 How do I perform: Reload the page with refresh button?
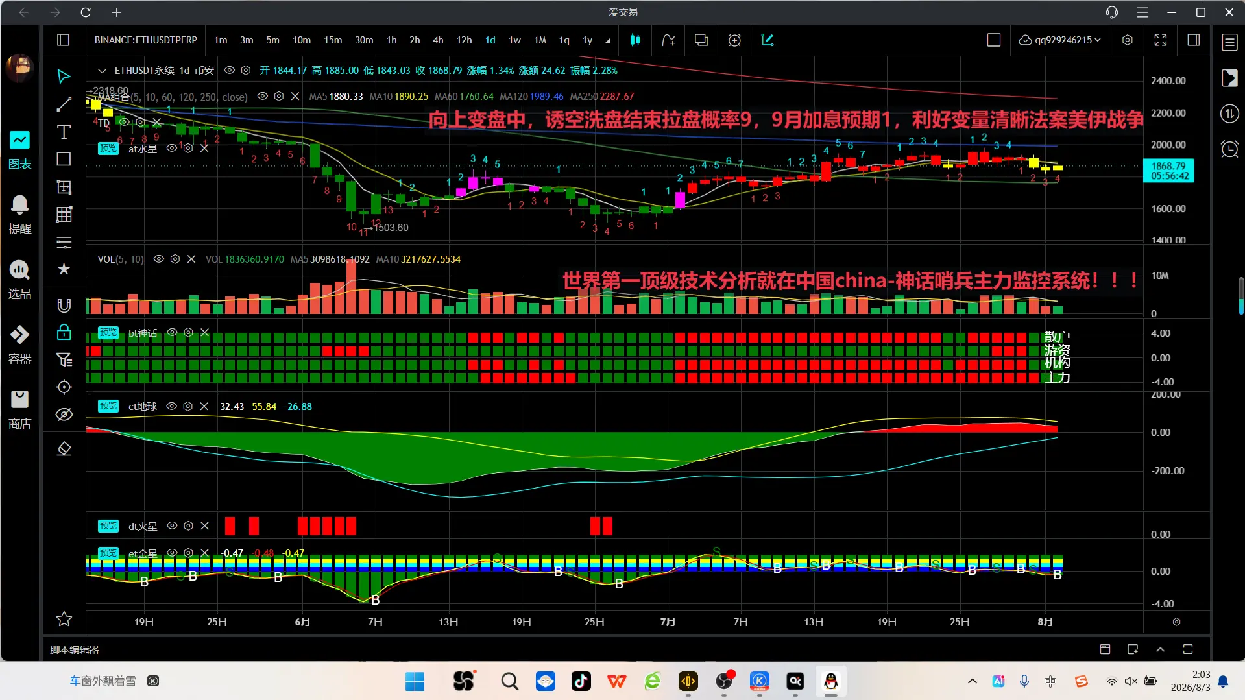(x=85, y=12)
